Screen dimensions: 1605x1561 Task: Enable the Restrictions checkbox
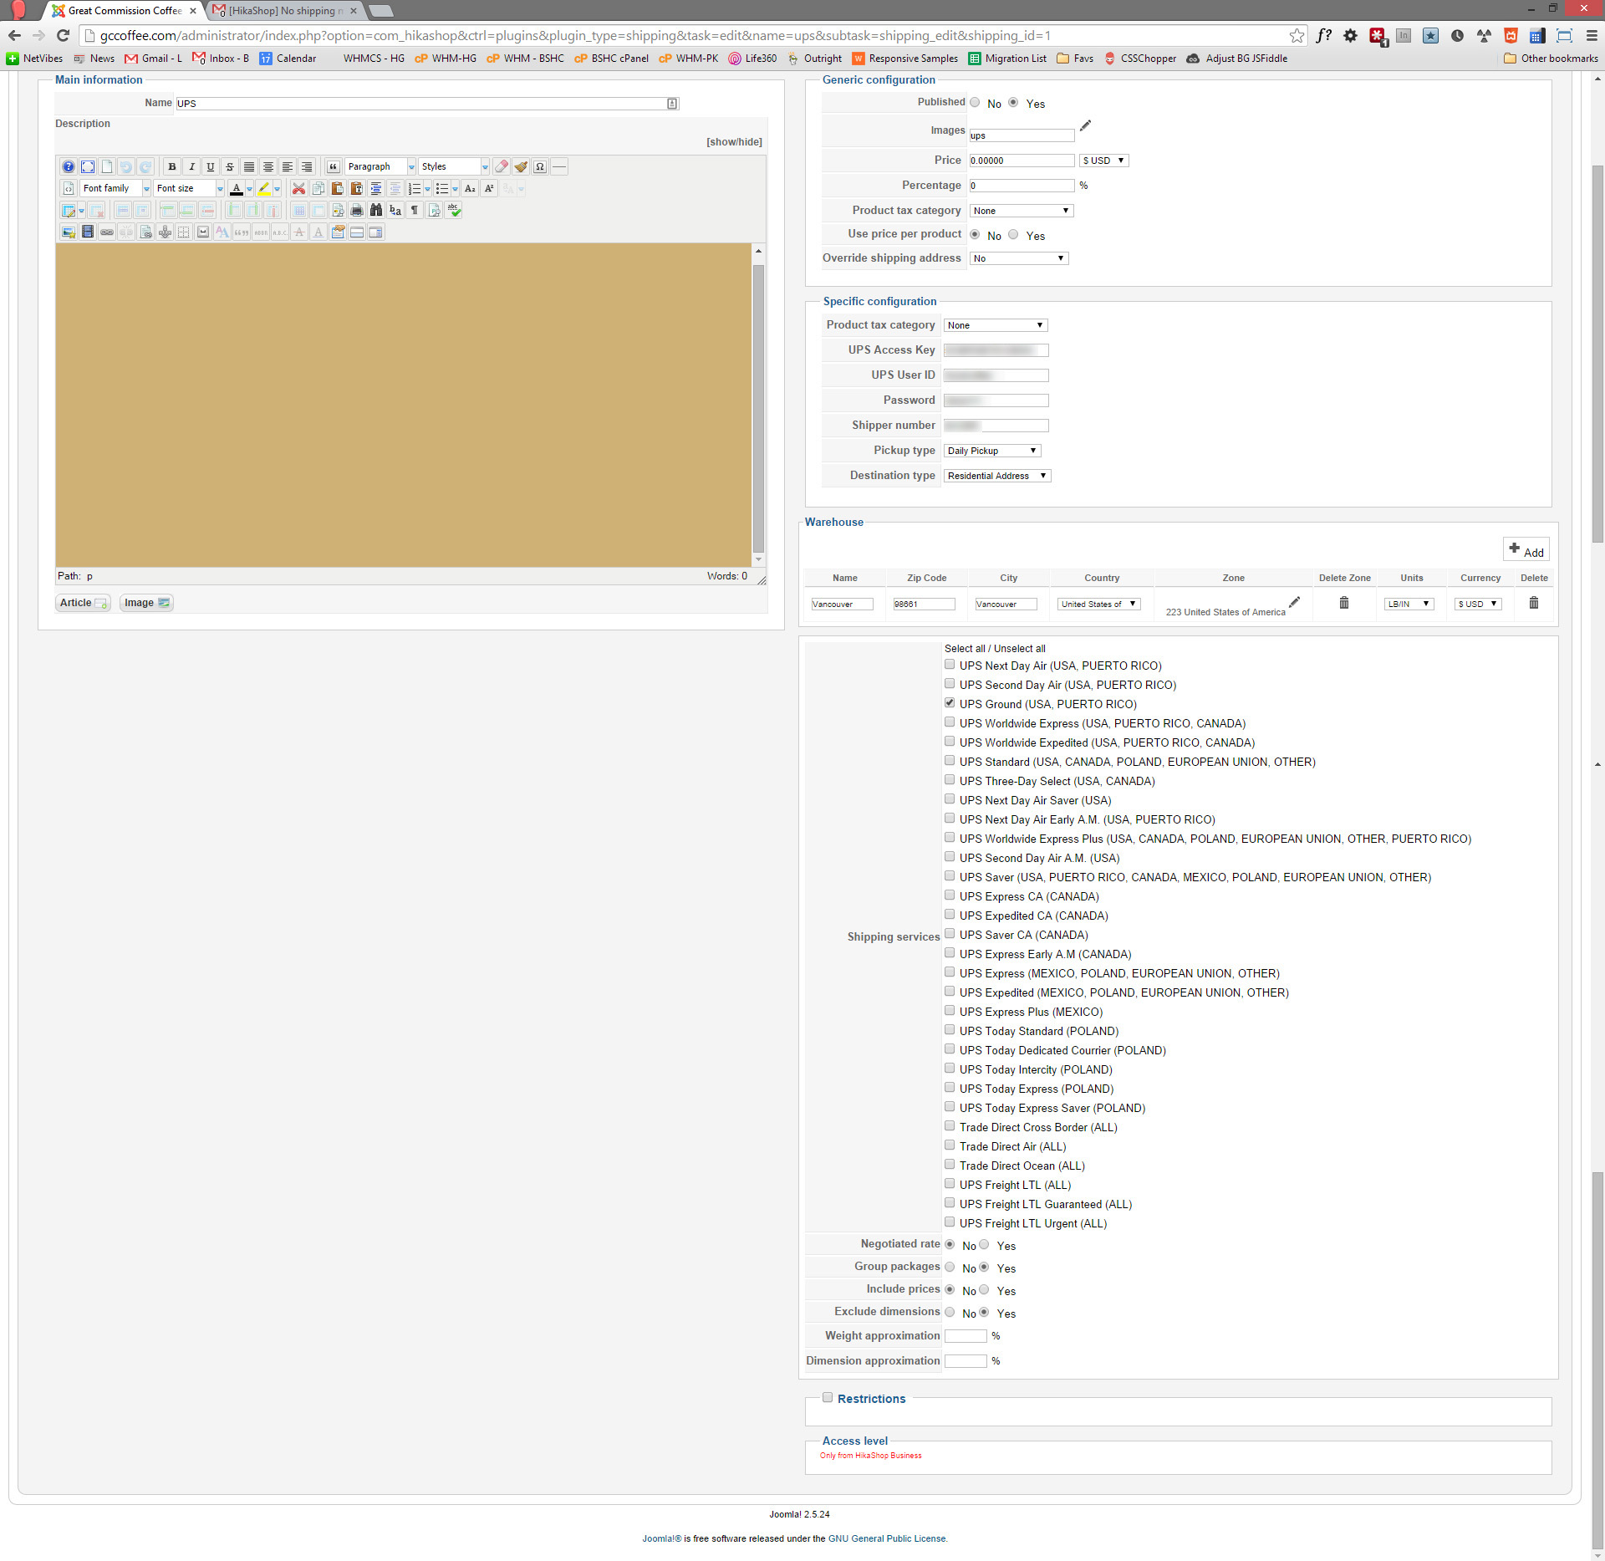pos(828,1397)
